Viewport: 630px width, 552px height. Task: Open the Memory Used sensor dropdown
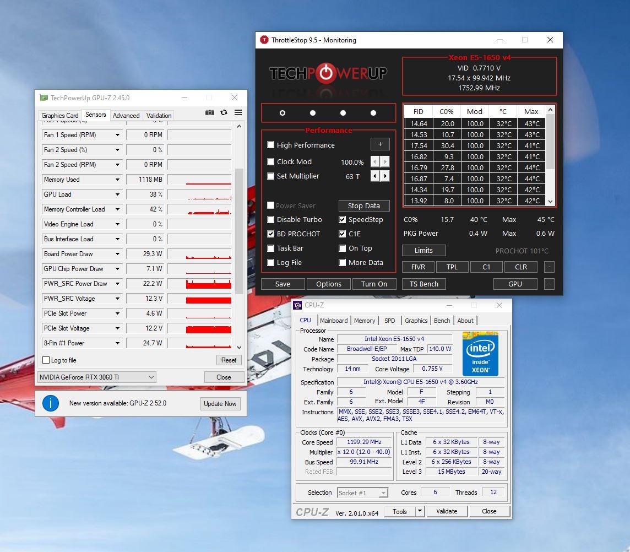click(x=117, y=180)
